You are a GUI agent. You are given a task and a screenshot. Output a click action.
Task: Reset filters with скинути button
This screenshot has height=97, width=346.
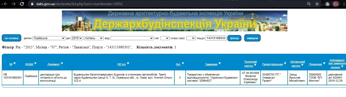252,38
